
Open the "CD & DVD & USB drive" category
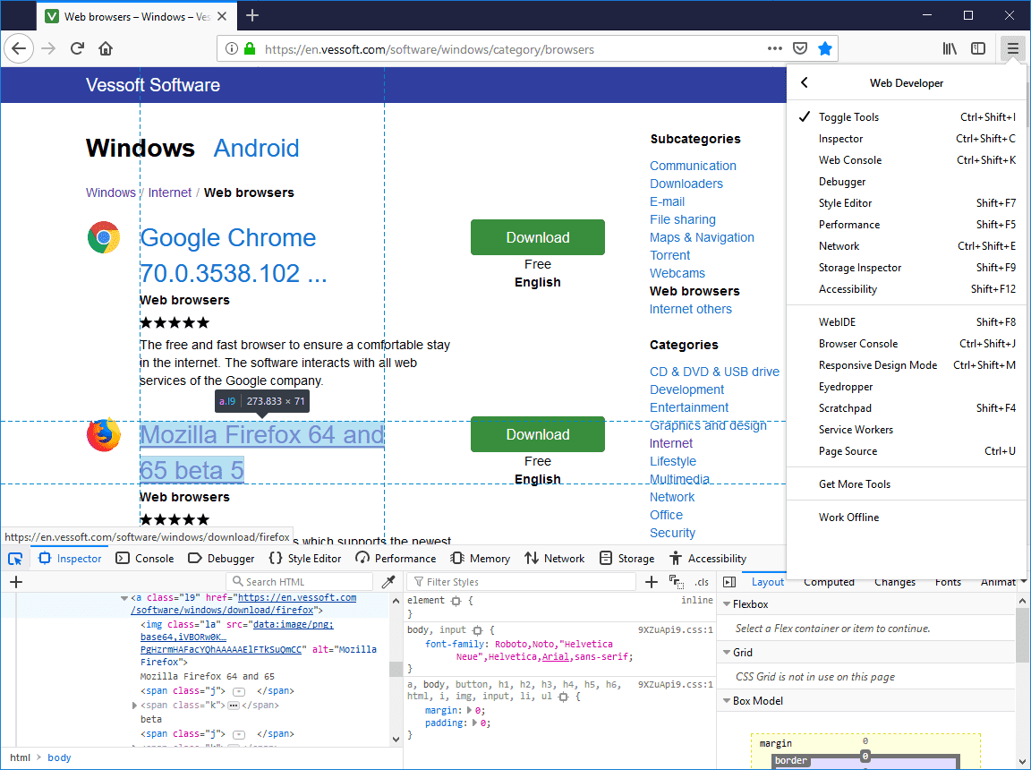point(715,372)
